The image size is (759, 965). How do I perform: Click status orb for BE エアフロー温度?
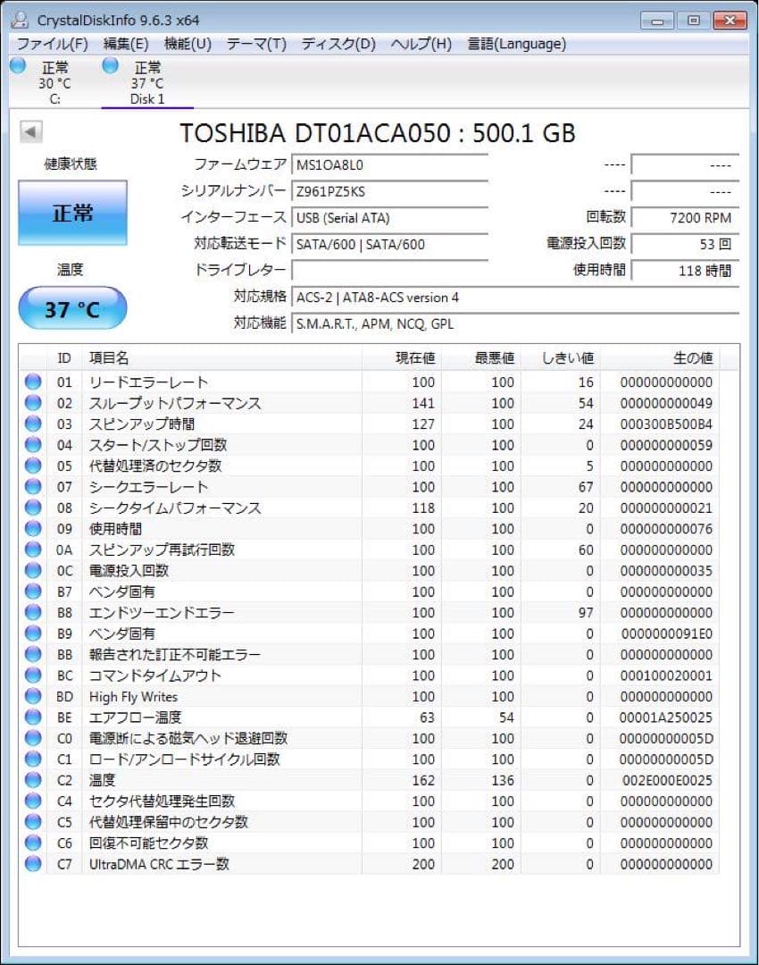[33, 717]
